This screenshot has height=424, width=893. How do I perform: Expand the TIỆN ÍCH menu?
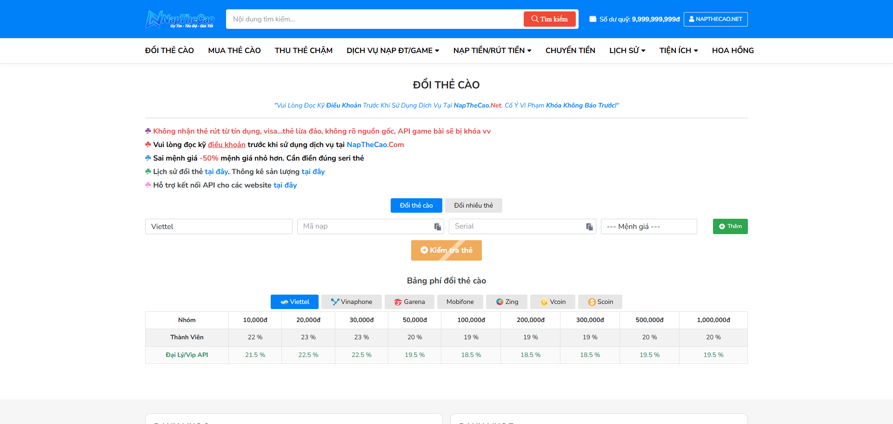pyautogui.click(x=679, y=50)
